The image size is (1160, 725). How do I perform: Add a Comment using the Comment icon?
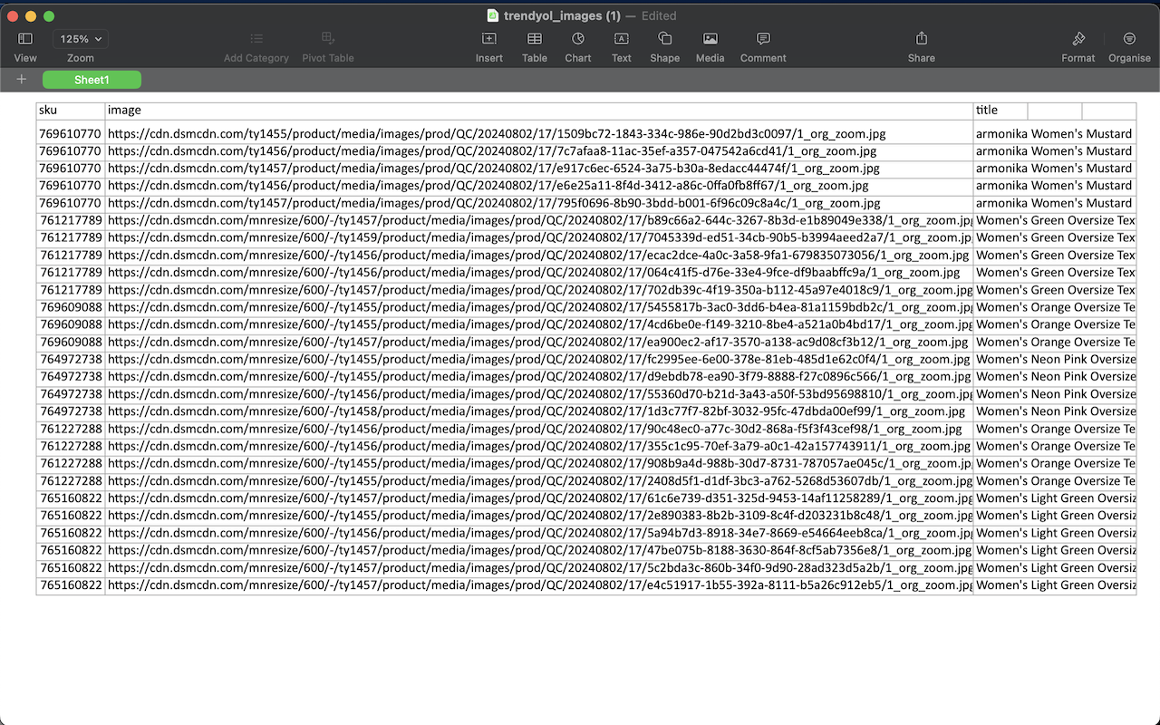tap(762, 40)
